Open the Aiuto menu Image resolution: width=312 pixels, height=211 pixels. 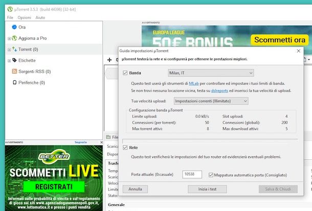click(x=40, y=17)
